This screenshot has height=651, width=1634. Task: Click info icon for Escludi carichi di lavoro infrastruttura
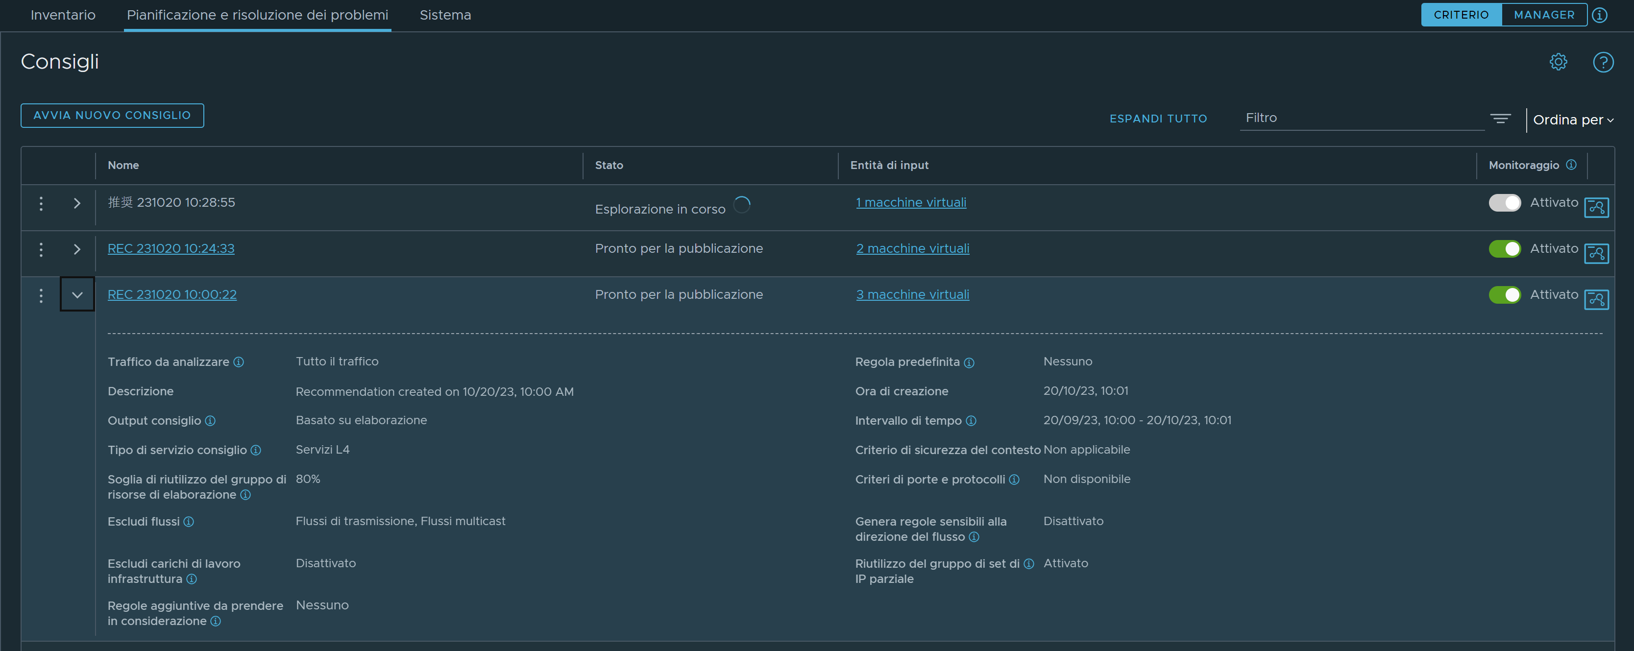pos(192,579)
